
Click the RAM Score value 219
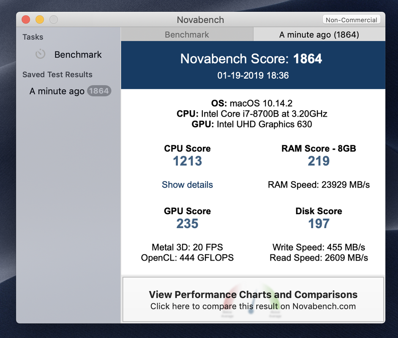tap(319, 161)
